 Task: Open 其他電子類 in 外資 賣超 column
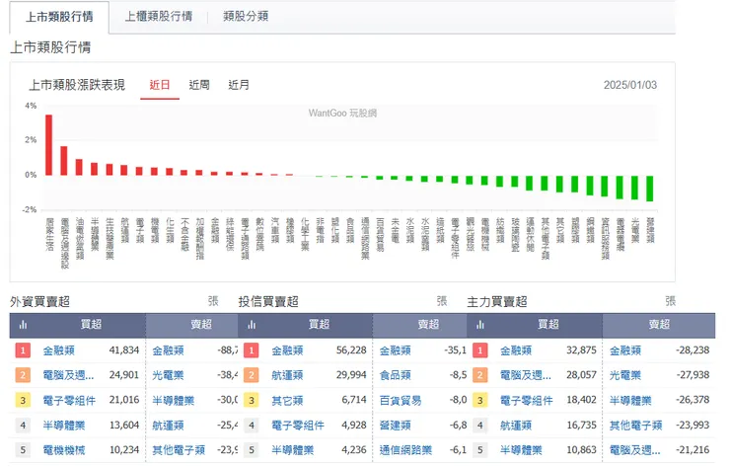(179, 450)
